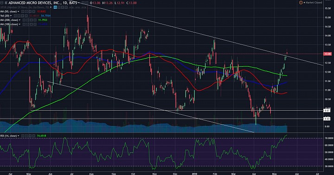Viewport: 334px width, 175px height.
Task: Select the Vol (20) legend label
Action: [x=5, y=16]
